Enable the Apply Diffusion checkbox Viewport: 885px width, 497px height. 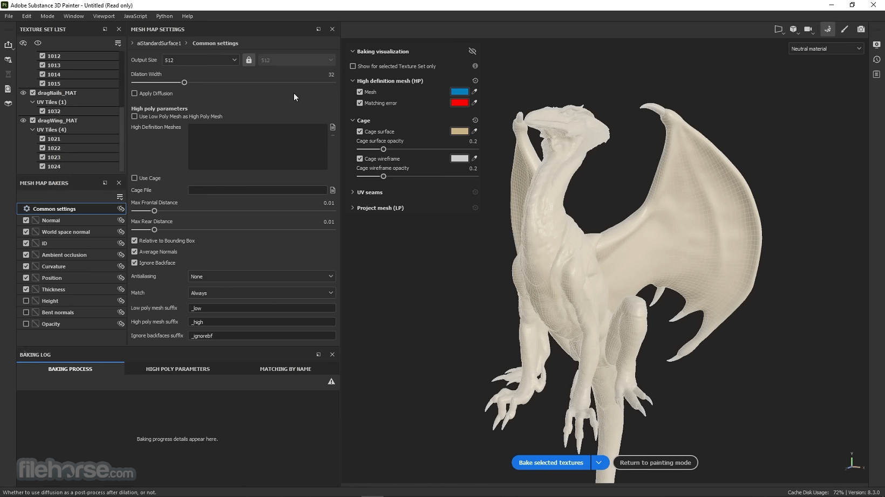(134, 93)
